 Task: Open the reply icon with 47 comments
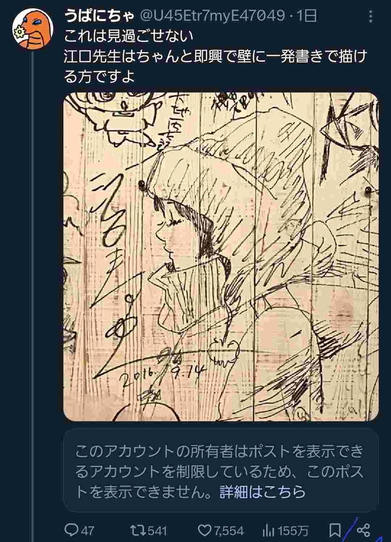point(71,531)
